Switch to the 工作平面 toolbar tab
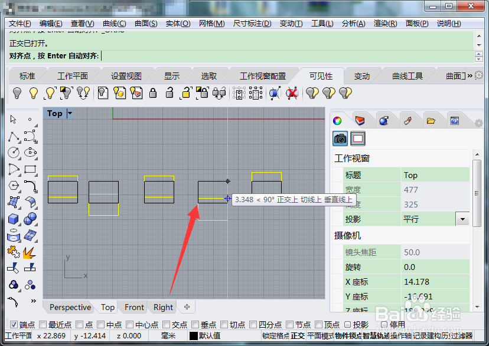Screen dimensions: 489x346 tap(73, 76)
